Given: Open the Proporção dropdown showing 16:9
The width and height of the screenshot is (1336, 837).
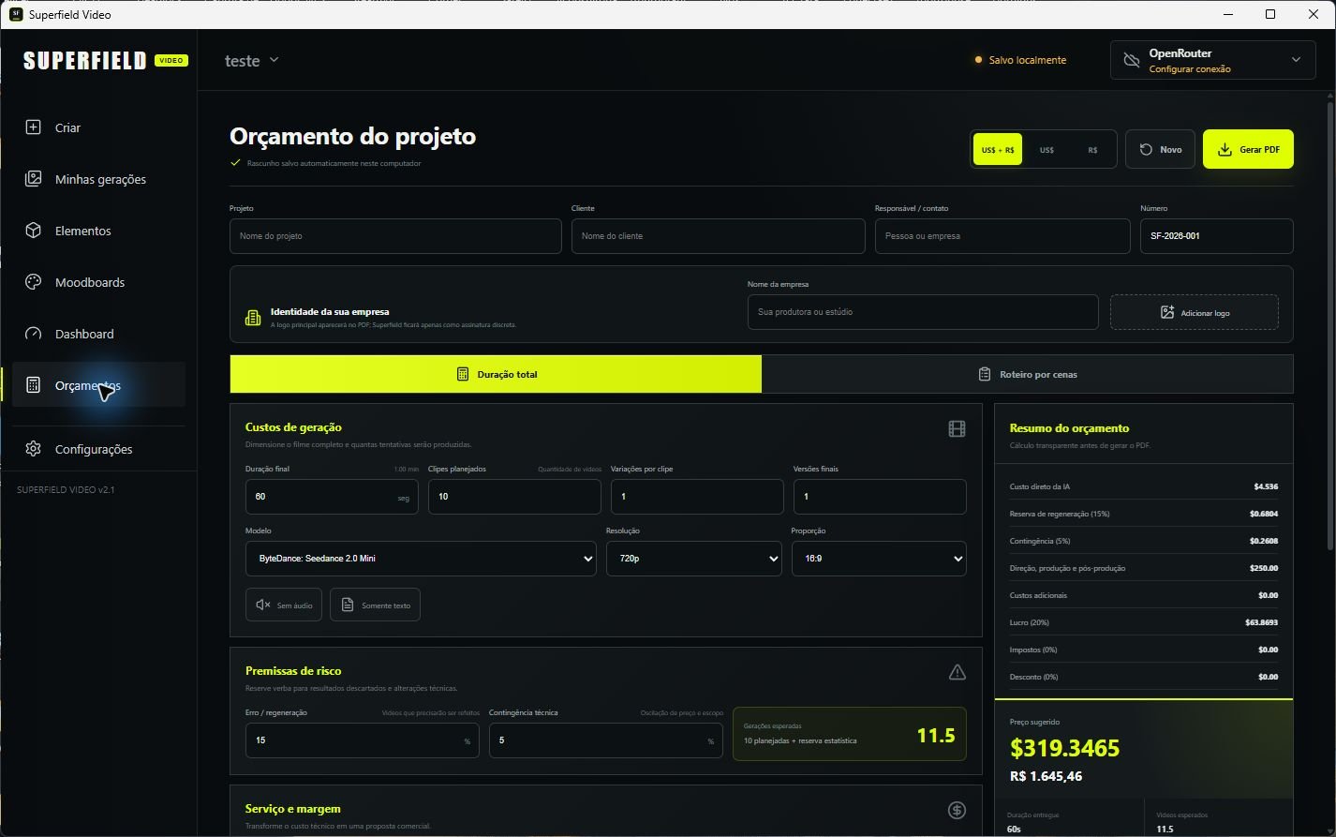Looking at the screenshot, I should (879, 559).
